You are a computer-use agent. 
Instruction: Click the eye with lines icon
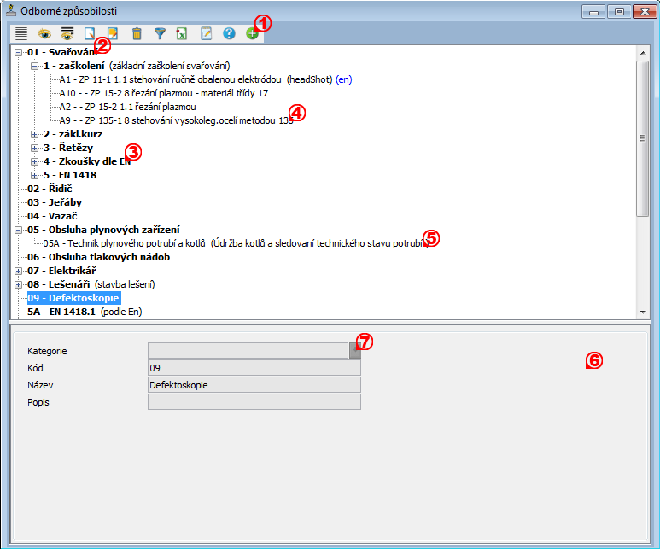click(x=67, y=33)
